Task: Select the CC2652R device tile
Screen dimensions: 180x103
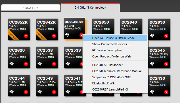Action: click(19, 29)
